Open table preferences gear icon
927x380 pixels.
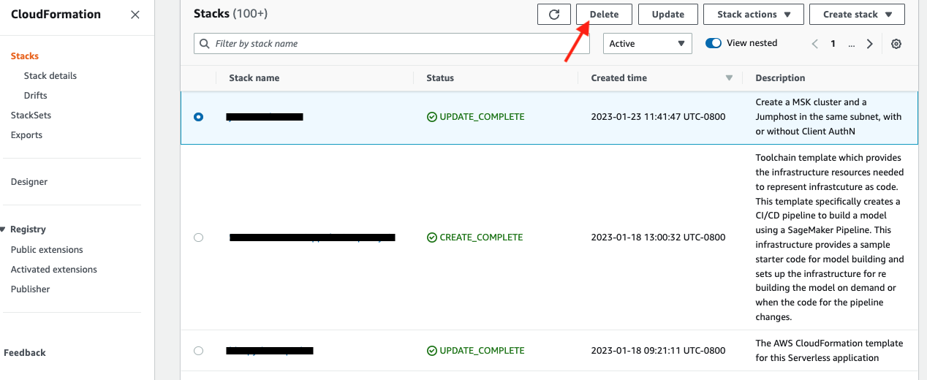click(x=896, y=44)
